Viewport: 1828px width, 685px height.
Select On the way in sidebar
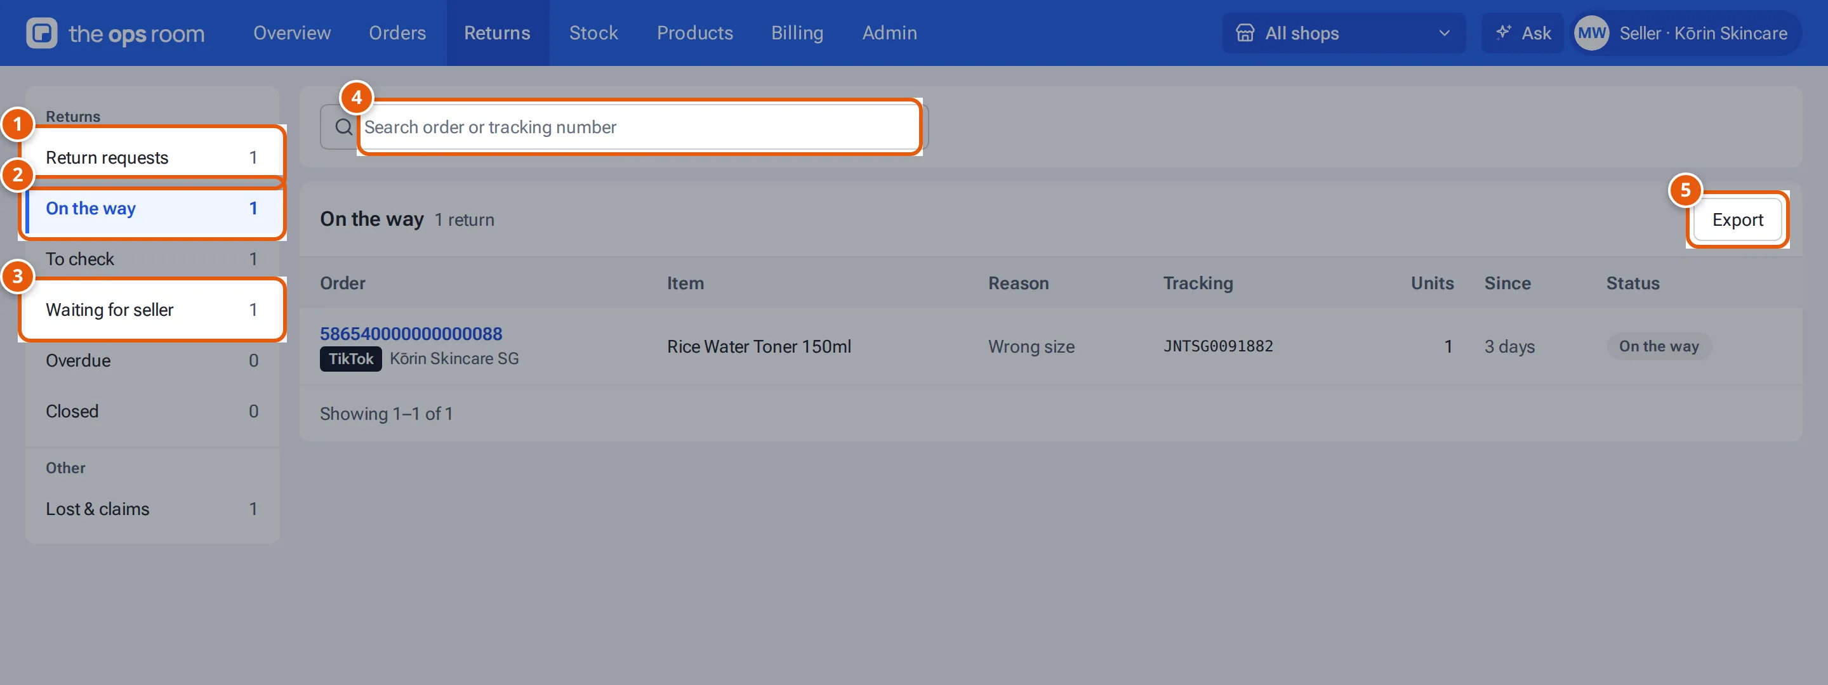[152, 209]
